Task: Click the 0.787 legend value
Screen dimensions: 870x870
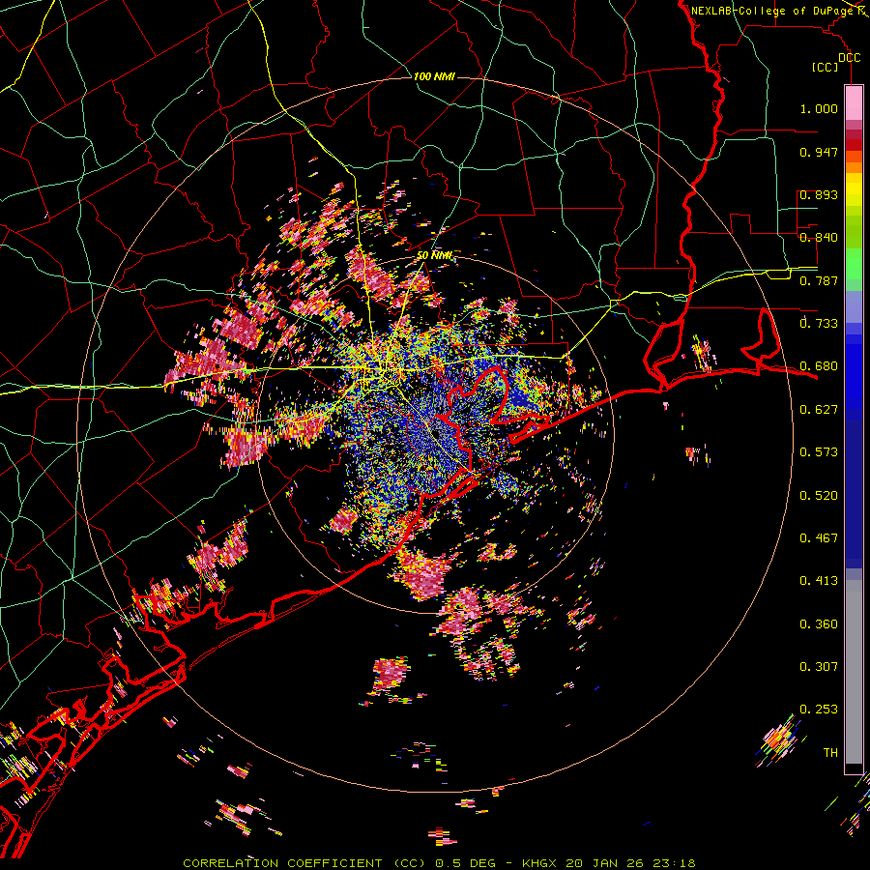Action: click(x=819, y=280)
